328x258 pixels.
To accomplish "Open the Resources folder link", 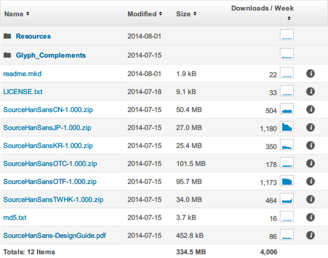I will point(33,36).
